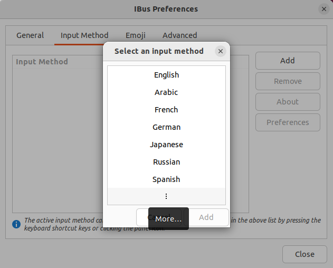Click the Preferences button on the right
Viewport: 333px width, 268px height.
click(x=288, y=122)
